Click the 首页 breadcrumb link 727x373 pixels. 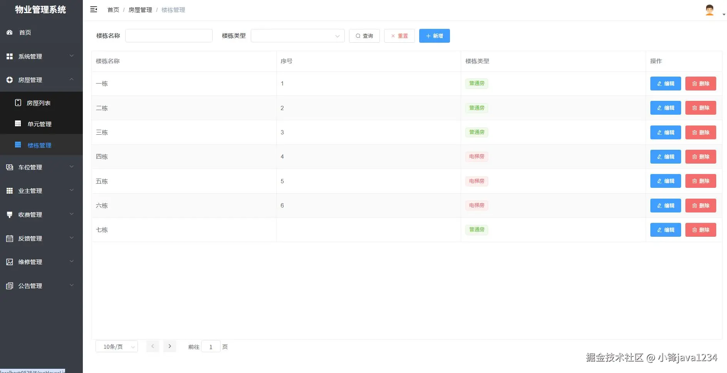[113, 10]
